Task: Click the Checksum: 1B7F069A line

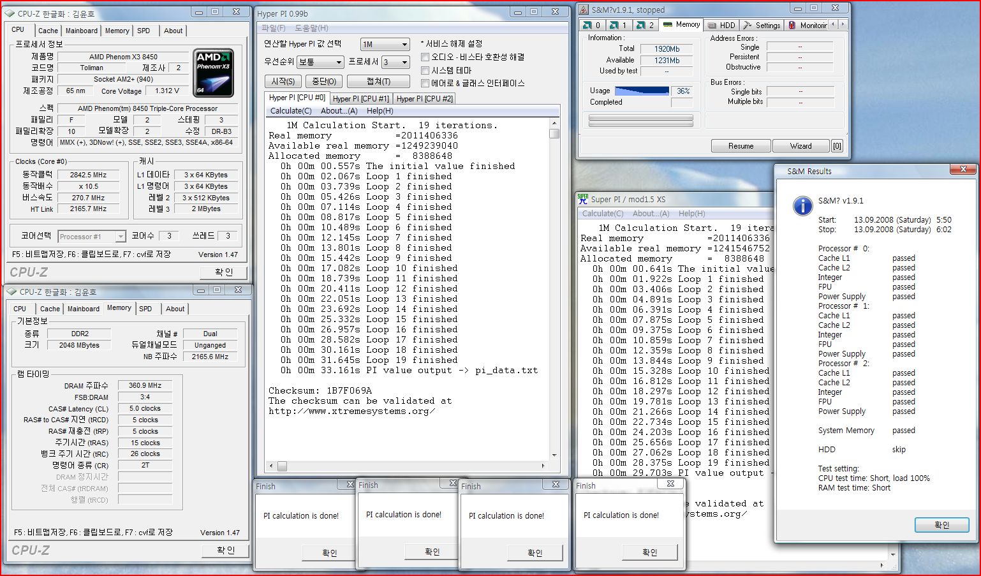Action: point(320,390)
